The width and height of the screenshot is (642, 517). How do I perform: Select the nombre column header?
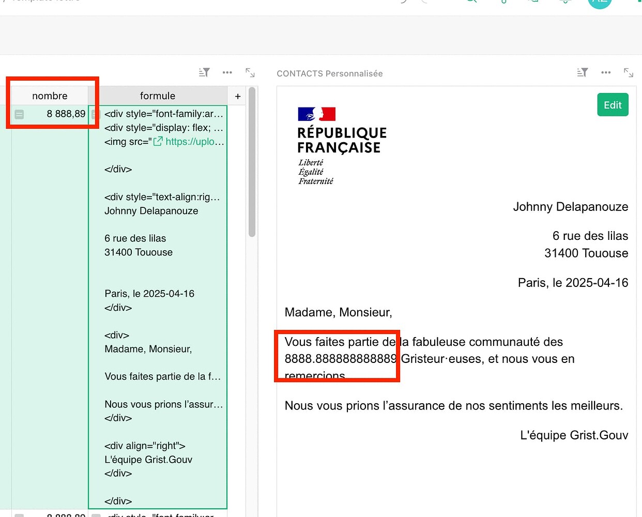coord(50,96)
